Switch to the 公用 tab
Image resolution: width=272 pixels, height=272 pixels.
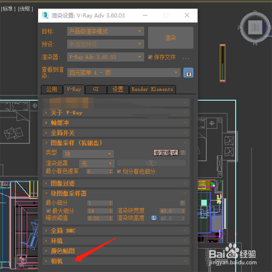tap(52, 89)
